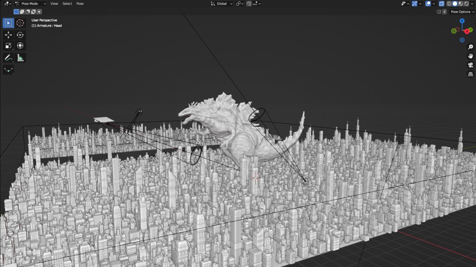Switch perspective/orthographic with the grid icon
This screenshot has width=476, height=267.
point(470,74)
